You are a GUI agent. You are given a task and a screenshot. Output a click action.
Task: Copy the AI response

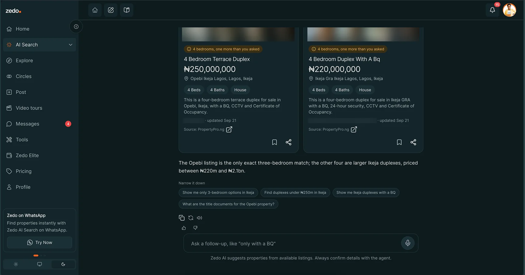[182, 218]
